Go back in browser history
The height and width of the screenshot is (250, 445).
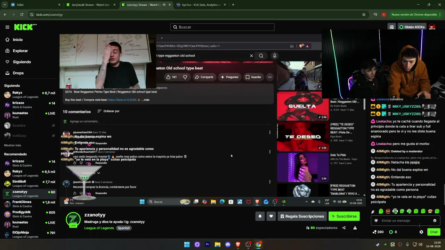coord(5,15)
